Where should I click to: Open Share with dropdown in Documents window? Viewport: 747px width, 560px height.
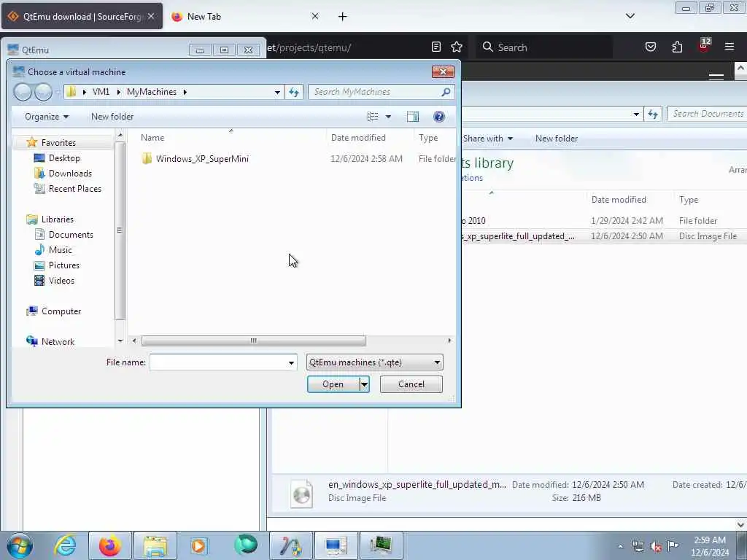[x=488, y=139]
